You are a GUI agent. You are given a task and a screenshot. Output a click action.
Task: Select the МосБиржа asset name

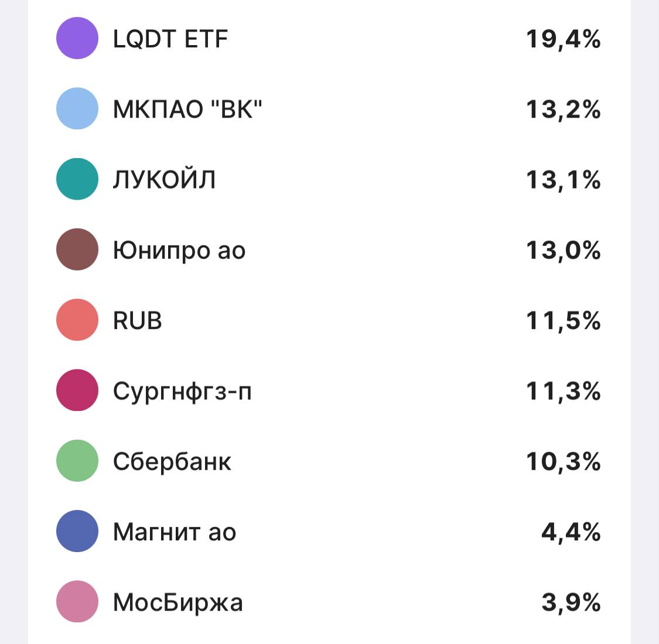click(177, 602)
